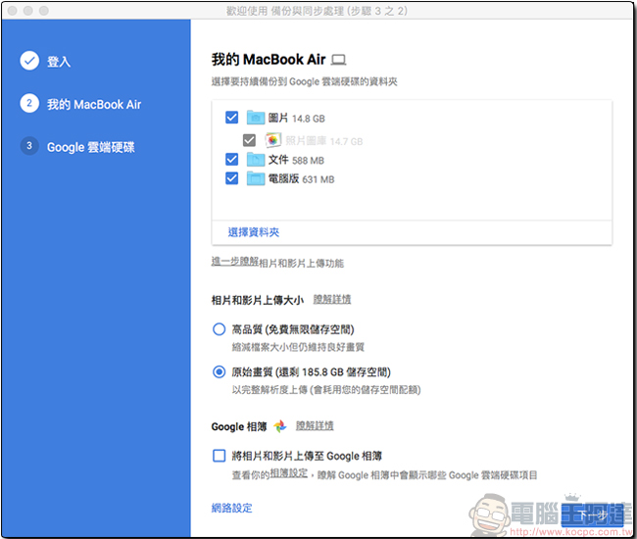Uncheck the 文件 588 MB checkbox
Image resolution: width=637 pixels, height=539 pixels.
pyautogui.click(x=231, y=159)
